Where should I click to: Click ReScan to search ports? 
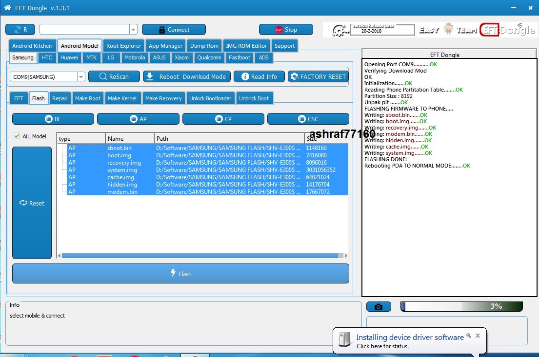click(114, 76)
